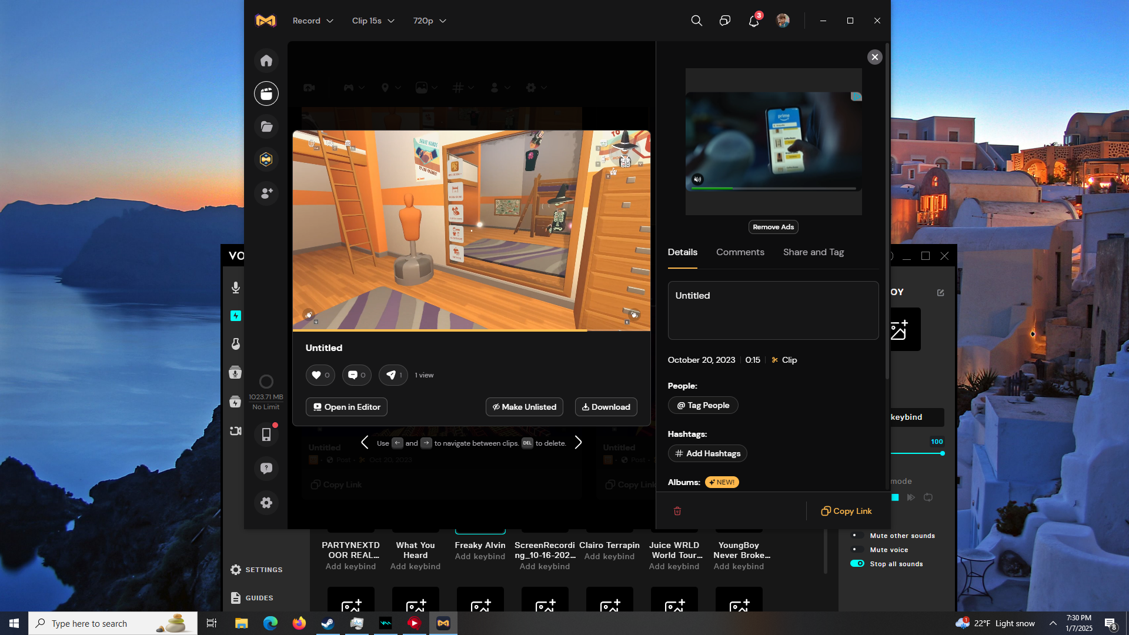Open the Share and Tag tab
The width and height of the screenshot is (1129, 635).
point(813,252)
